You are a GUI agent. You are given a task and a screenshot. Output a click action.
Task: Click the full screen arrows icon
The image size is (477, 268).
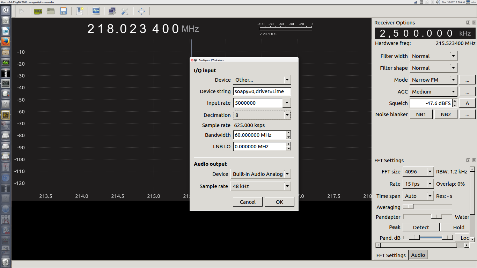coord(141,11)
